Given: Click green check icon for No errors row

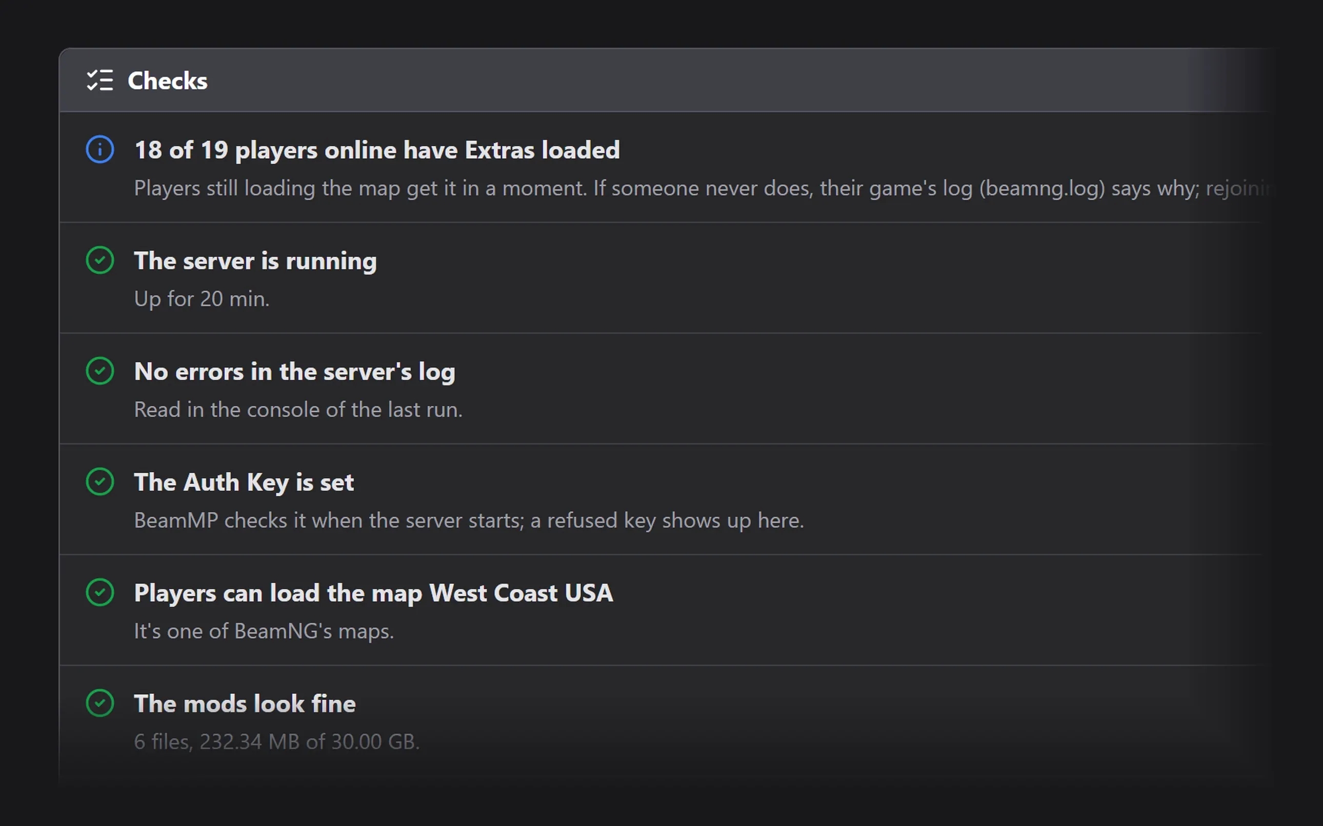Looking at the screenshot, I should click(100, 371).
